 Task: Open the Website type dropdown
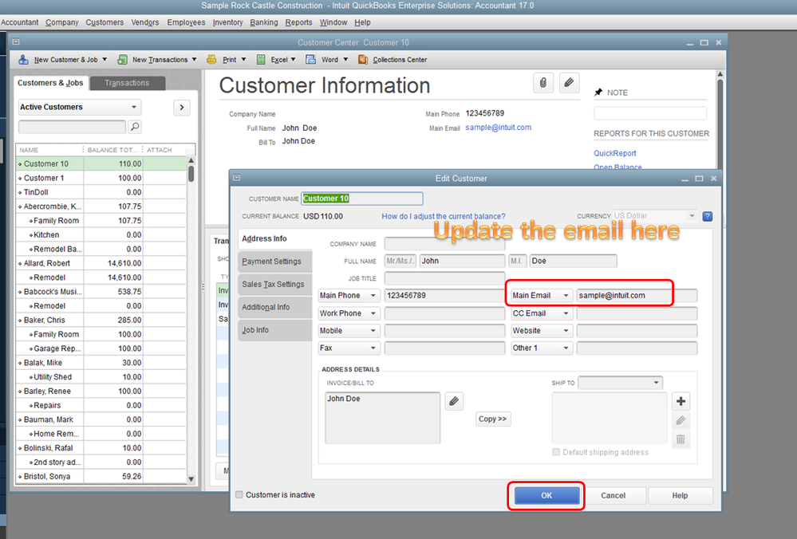[542, 331]
